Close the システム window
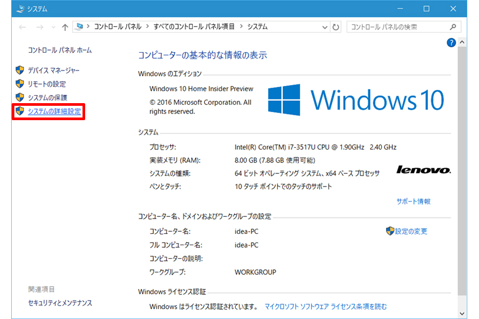479x319 pixels. click(x=453, y=9)
